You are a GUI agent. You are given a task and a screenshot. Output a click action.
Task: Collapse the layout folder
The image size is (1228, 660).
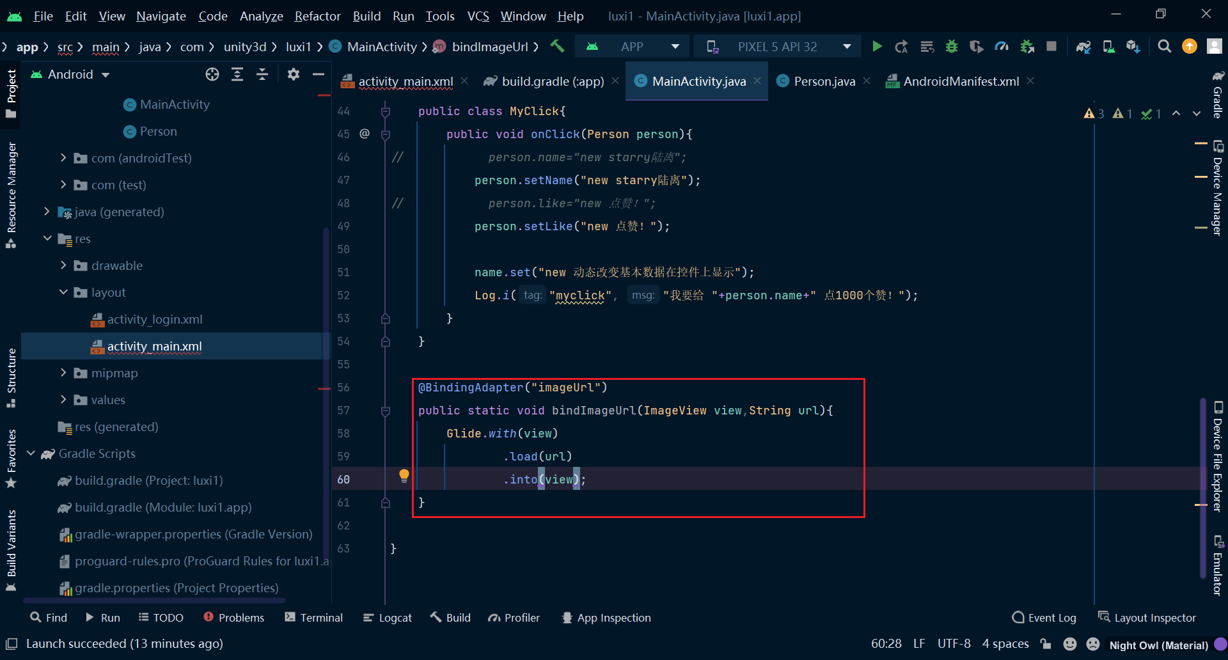tap(63, 292)
